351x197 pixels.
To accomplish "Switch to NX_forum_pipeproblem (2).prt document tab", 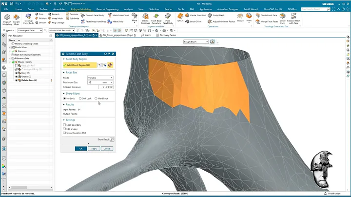I will tap(118, 35).
